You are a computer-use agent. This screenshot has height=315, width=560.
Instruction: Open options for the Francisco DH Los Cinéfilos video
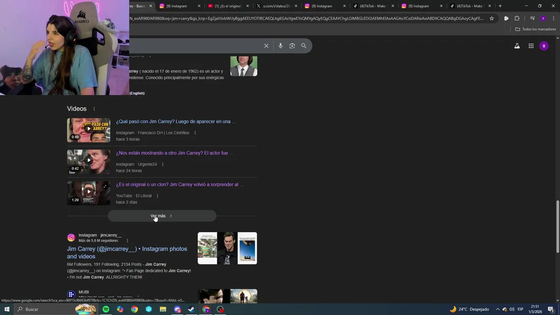point(195,133)
